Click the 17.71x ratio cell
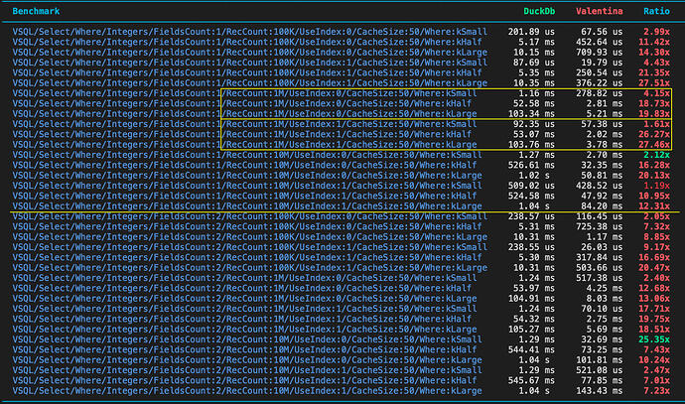This screenshot has height=404, width=685. [654, 309]
